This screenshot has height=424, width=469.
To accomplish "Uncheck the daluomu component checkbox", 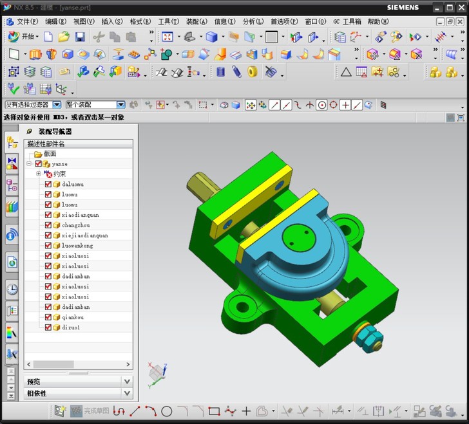I will point(48,185).
